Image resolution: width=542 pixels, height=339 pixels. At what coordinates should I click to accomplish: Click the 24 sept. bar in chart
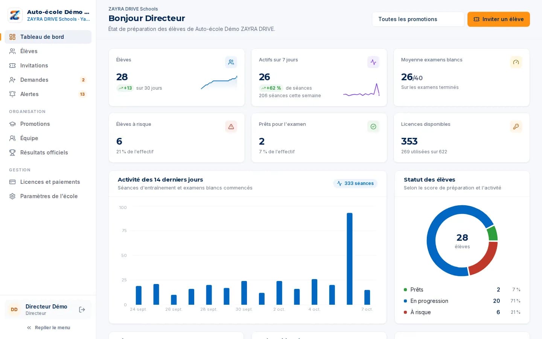(139, 295)
